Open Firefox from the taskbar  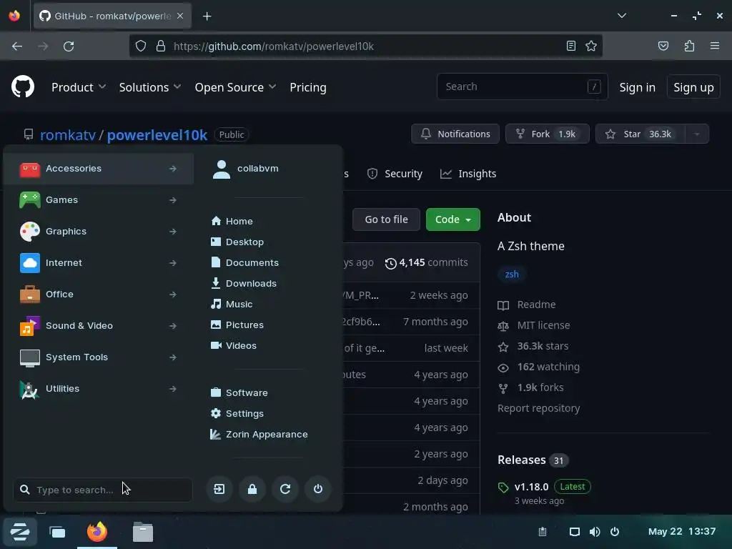[x=97, y=532]
